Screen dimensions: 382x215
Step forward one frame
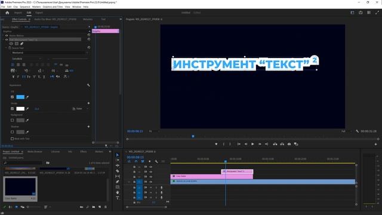(260, 144)
